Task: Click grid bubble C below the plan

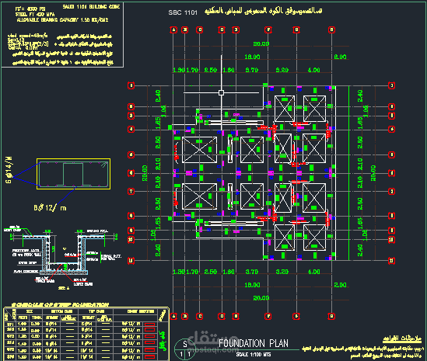Action: [200, 316]
